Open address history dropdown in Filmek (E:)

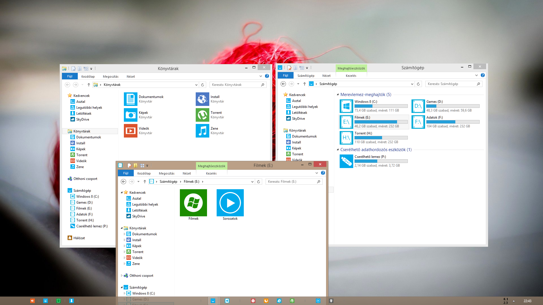click(252, 182)
